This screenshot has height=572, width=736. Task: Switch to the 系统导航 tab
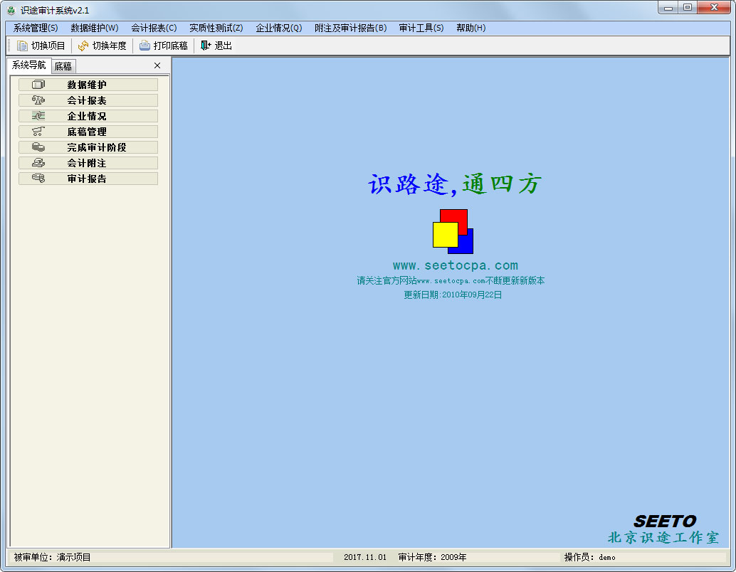pos(28,65)
